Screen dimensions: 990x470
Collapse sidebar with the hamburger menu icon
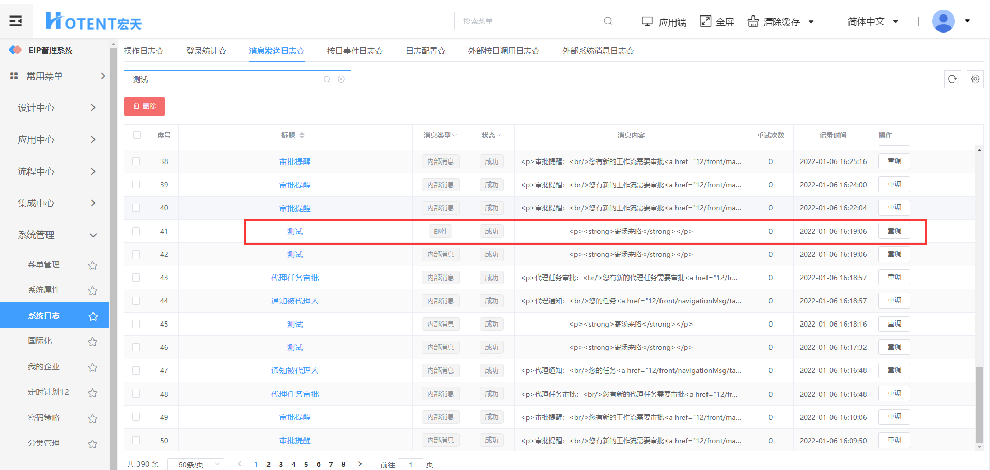(15, 21)
